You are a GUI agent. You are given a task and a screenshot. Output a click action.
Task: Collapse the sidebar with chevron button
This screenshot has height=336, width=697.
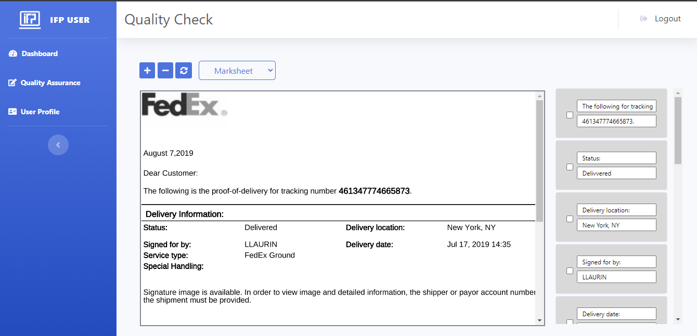point(58,145)
